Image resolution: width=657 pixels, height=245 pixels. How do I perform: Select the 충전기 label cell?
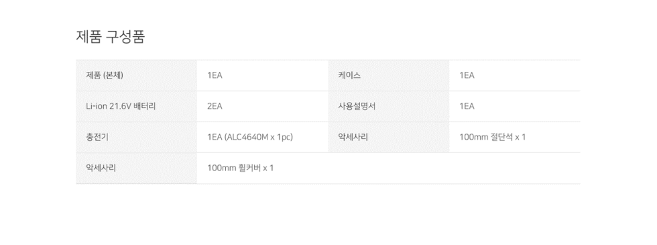pos(137,137)
